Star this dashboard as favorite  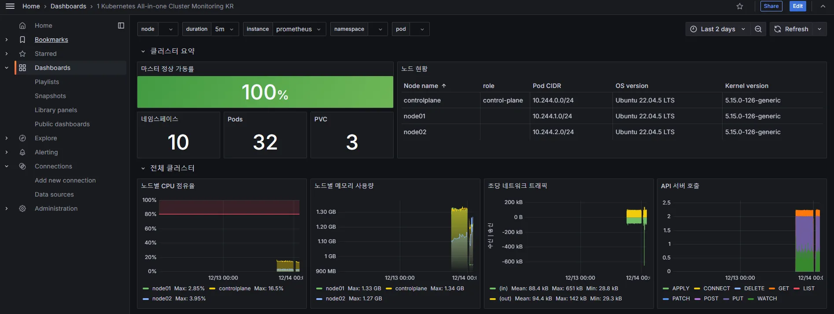740,6
